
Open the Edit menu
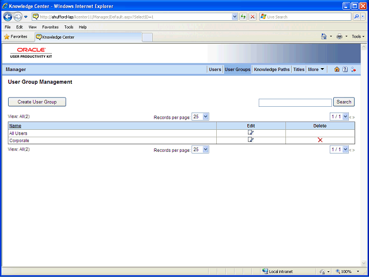[20, 27]
